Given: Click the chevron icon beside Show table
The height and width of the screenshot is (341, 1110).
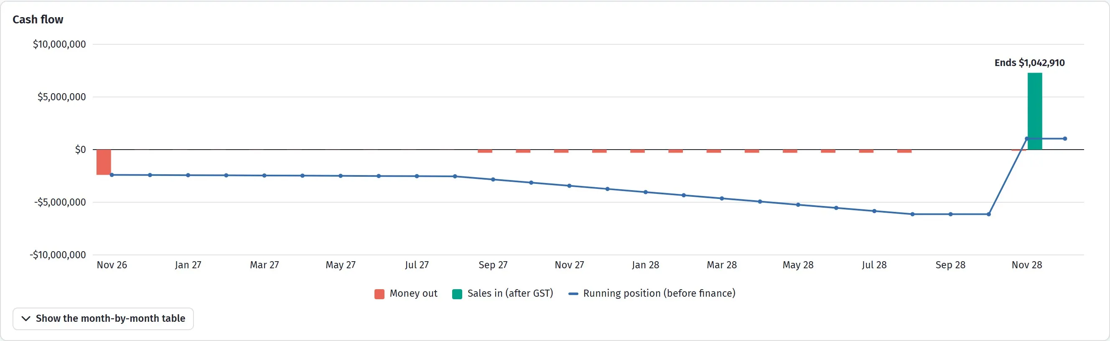Looking at the screenshot, I should tap(26, 318).
